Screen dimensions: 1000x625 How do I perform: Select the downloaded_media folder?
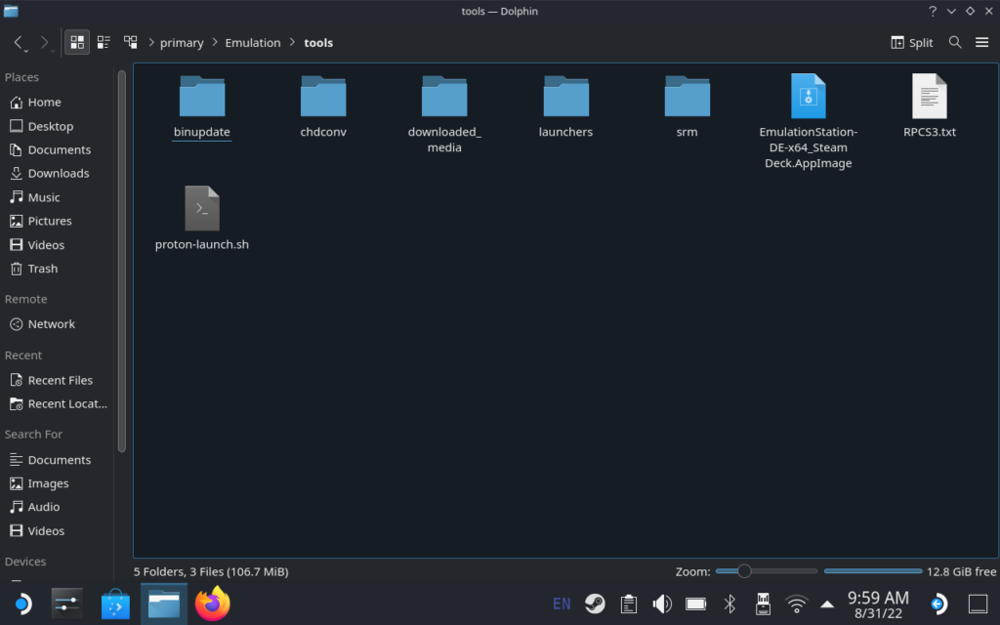[444, 115]
